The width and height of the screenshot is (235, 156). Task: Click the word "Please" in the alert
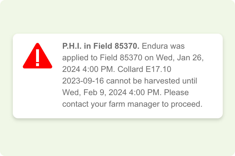176,92
